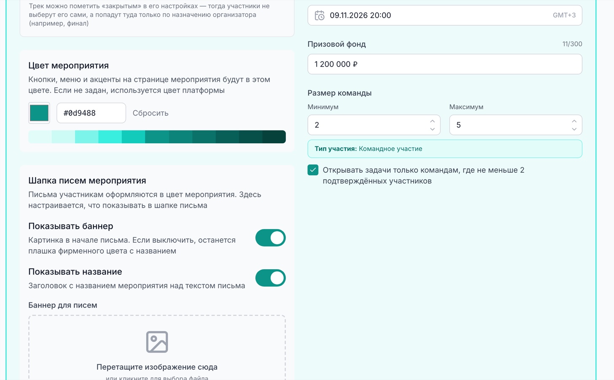Turn off the Показывать баннер switch
The height and width of the screenshot is (380, 614).
271,238
